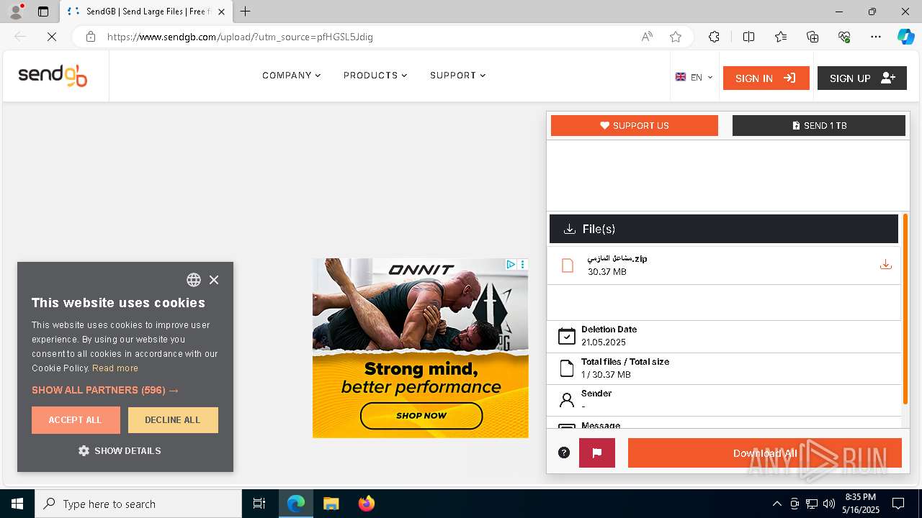Open Task View on the taskbar

pos(259,504)
